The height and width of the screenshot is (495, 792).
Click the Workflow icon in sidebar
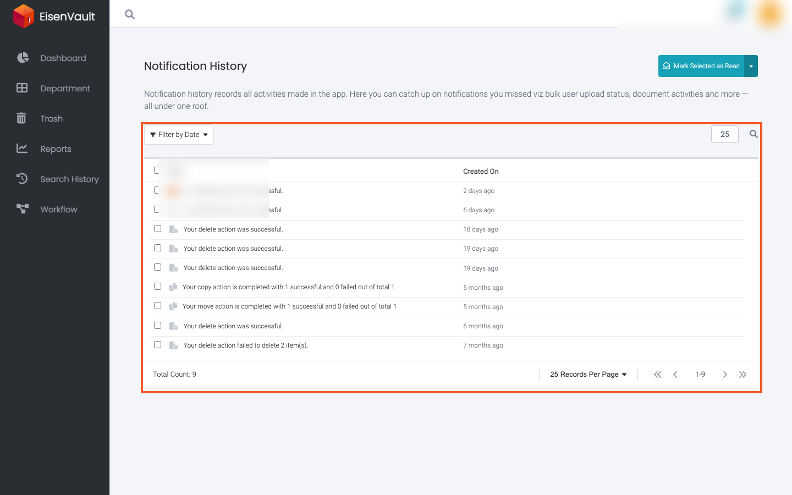click(x=23, y=209)
